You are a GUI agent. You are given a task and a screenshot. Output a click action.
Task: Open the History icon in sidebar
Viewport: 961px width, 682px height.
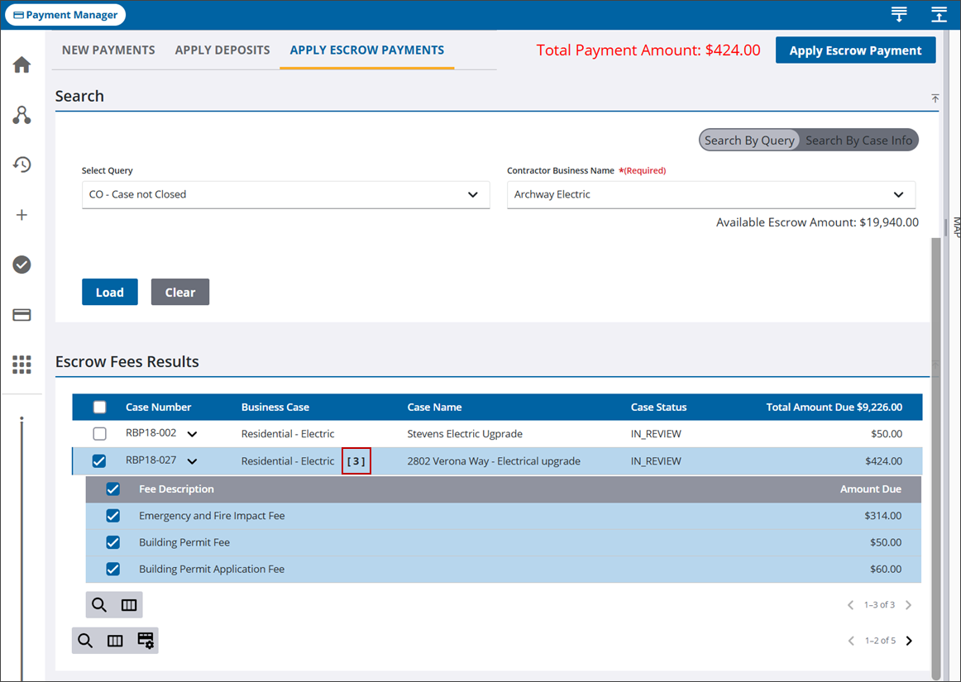22,165
